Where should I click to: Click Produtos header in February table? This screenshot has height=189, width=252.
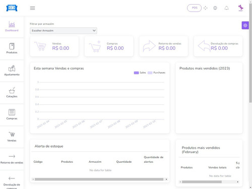click(186, 167)
